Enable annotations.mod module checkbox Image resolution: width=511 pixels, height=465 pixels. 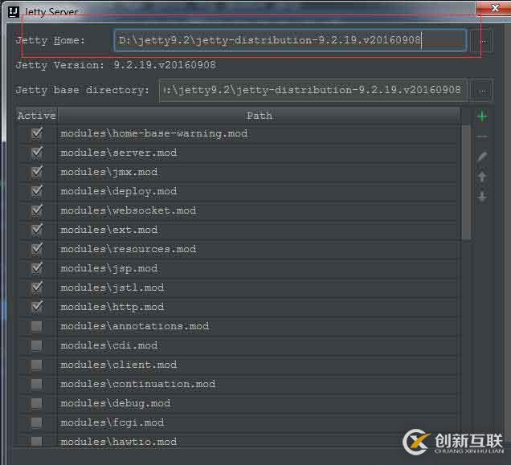(x=36, y=326)
